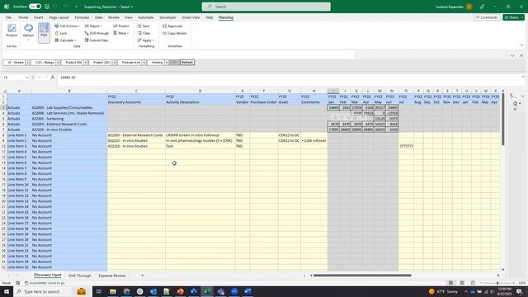Image resolution: width=528 pixels, height=297 pixels.
Task: Close the side pane with X
Action: 521,55
